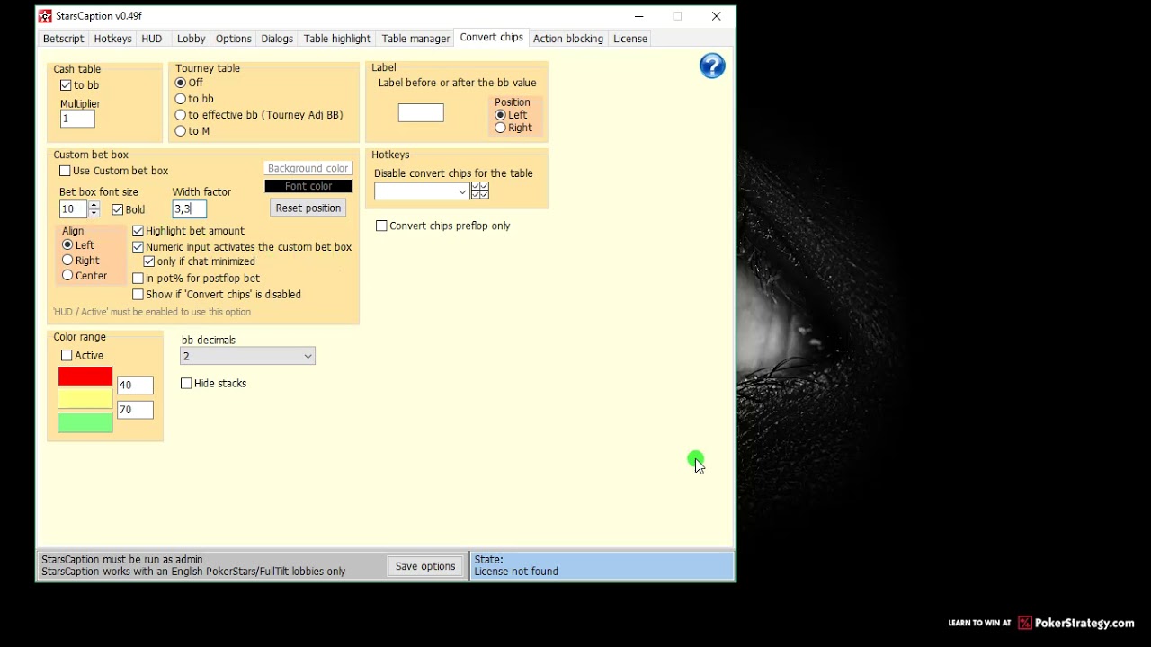Click the yellow color range swatch

[x=85, y=399]
